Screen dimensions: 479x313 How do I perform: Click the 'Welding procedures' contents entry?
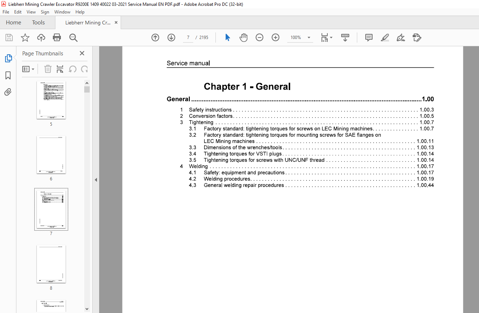(x=227, y=179)
